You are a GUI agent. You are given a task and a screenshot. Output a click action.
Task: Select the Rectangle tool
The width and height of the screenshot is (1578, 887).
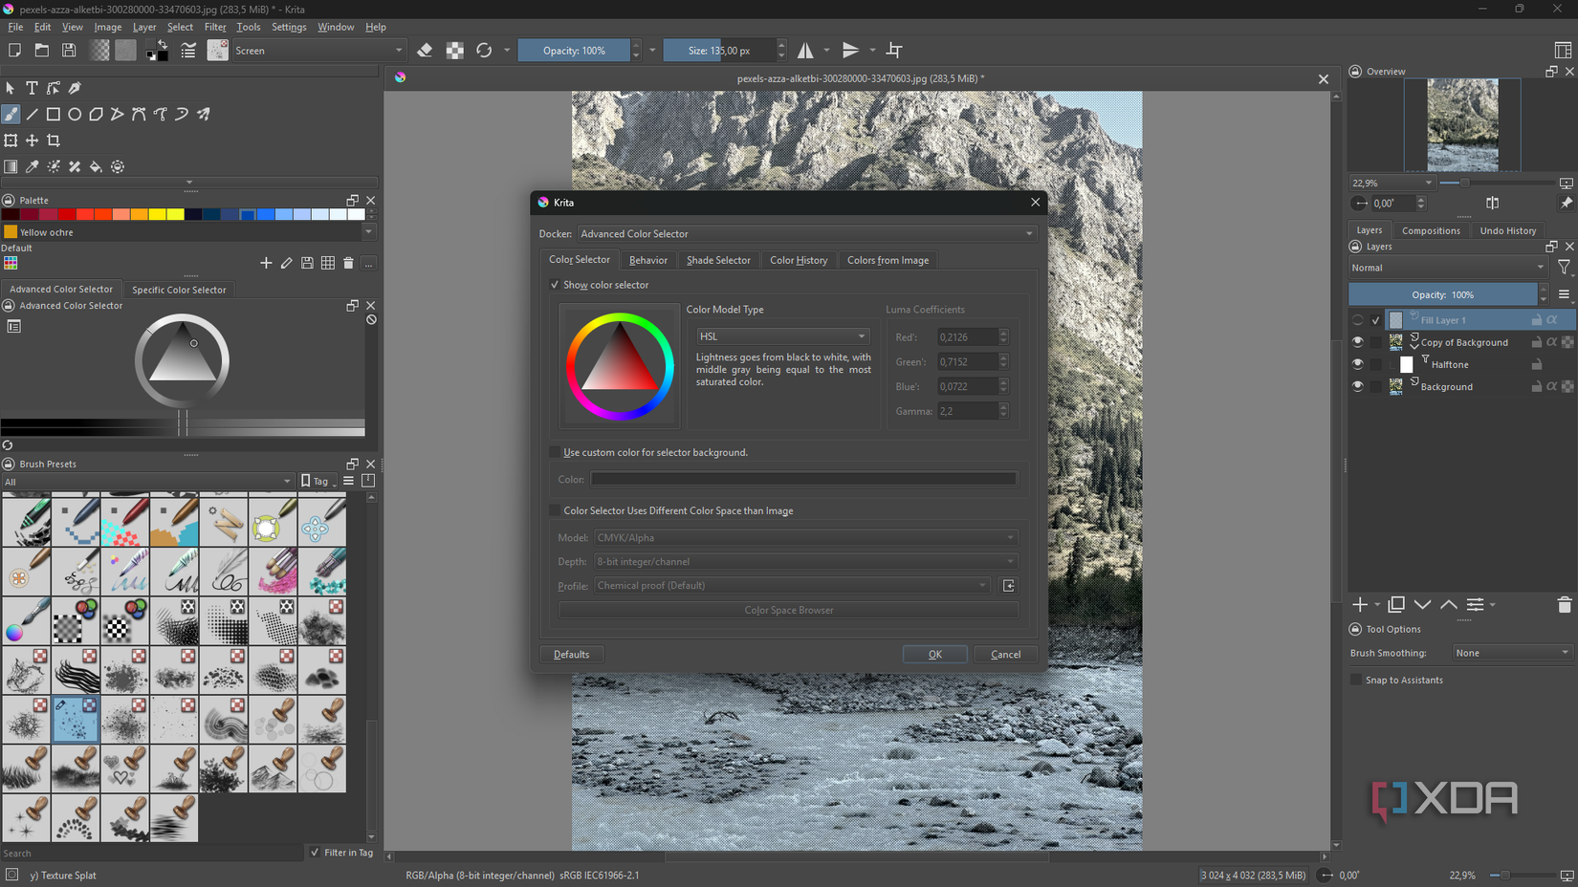[54, 114]
